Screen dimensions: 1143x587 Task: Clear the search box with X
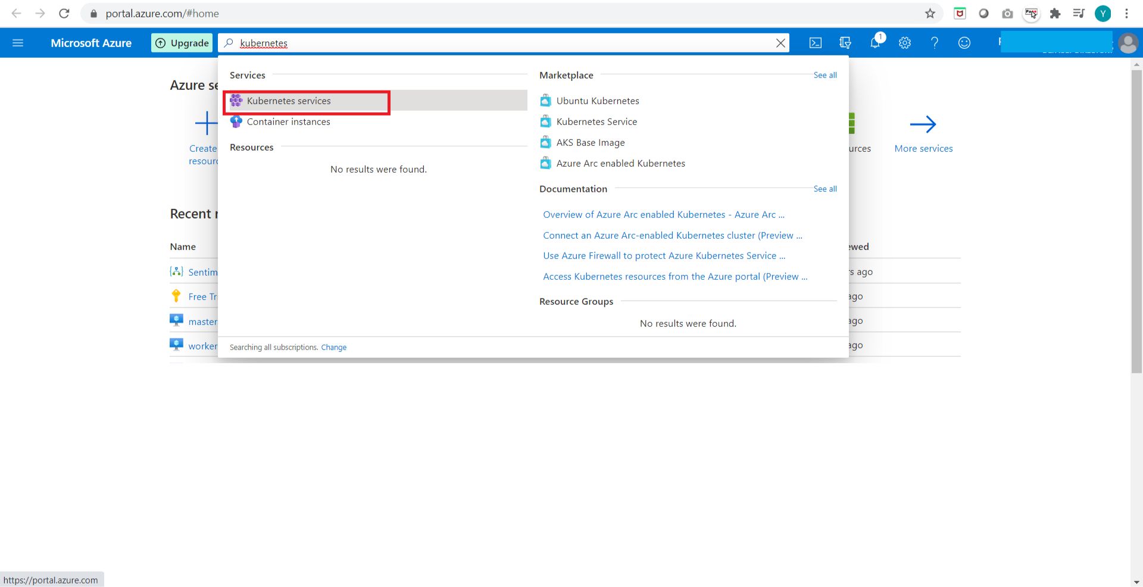coord(780,43)
